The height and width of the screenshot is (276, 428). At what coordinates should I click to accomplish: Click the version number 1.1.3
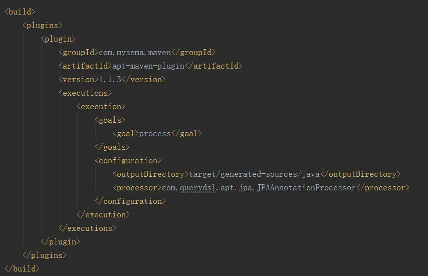coord(110,79)
